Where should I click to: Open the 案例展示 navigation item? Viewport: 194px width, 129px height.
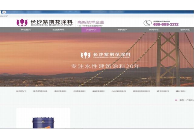122,30
